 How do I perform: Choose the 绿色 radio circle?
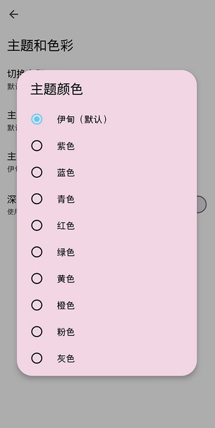[36, 252]
